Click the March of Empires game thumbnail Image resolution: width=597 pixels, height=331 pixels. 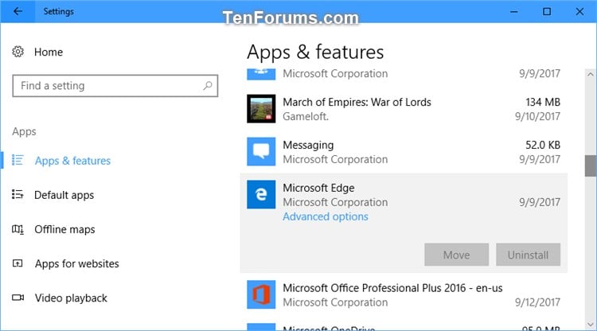click(x=261, y=109)
